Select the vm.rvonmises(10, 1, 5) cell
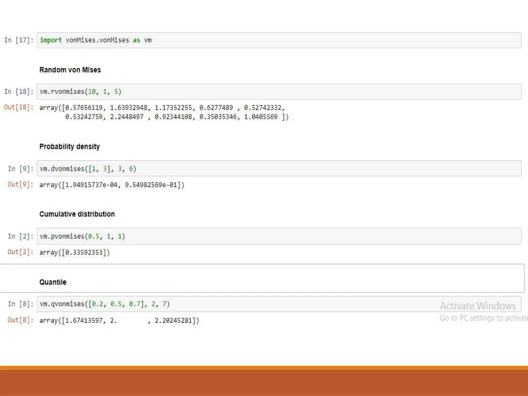This screenshot has height=396, width=528. pos(279,92)
